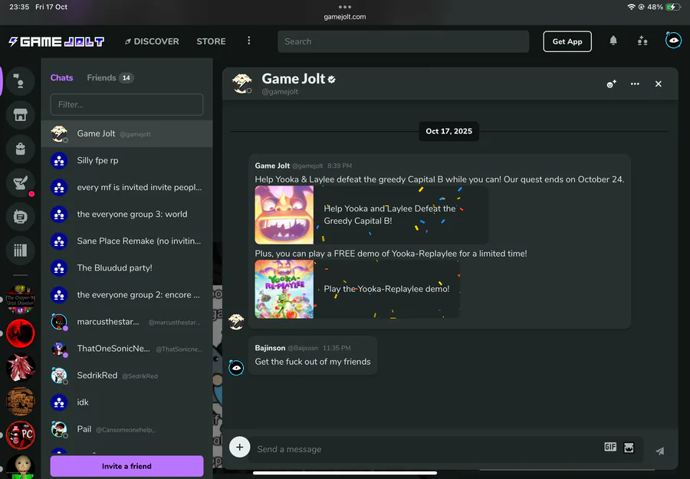Close the Game Jolt chat window

pyautogui.click(x=658, y=84)
